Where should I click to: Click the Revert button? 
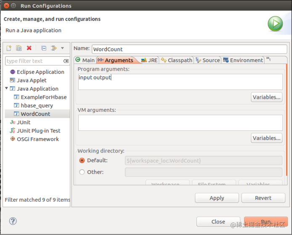pos(263,198)
